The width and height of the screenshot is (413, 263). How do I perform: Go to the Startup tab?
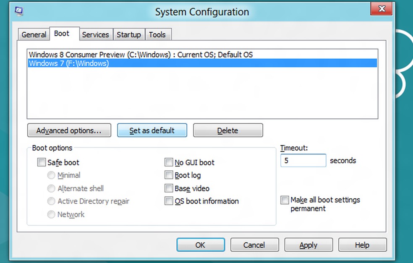tap(129, 35)
